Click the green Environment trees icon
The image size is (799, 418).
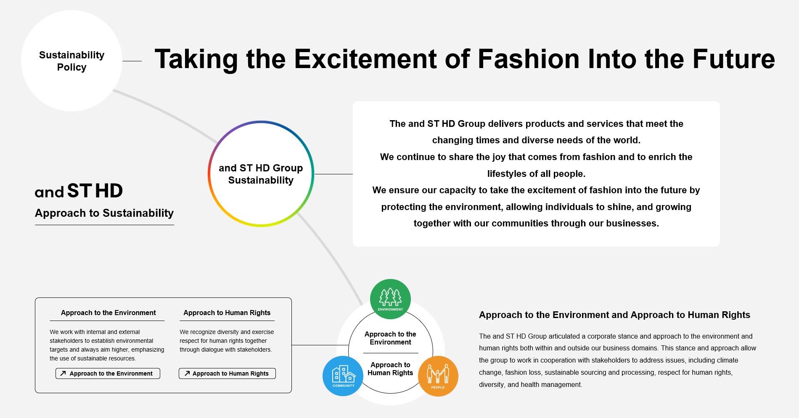pos(390,299)
